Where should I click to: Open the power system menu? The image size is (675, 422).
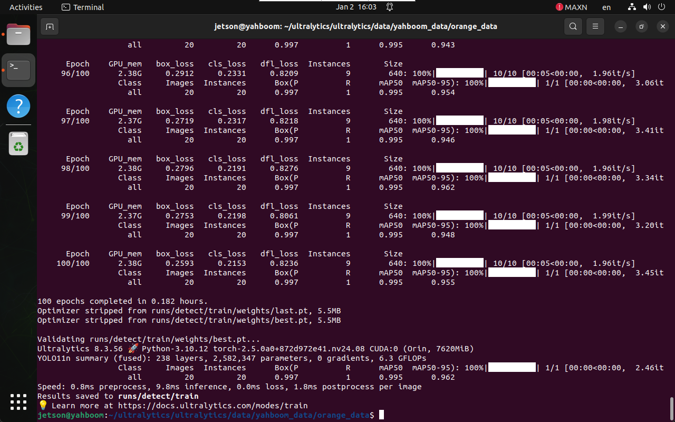pyautogui.click(x=662, y=7)
